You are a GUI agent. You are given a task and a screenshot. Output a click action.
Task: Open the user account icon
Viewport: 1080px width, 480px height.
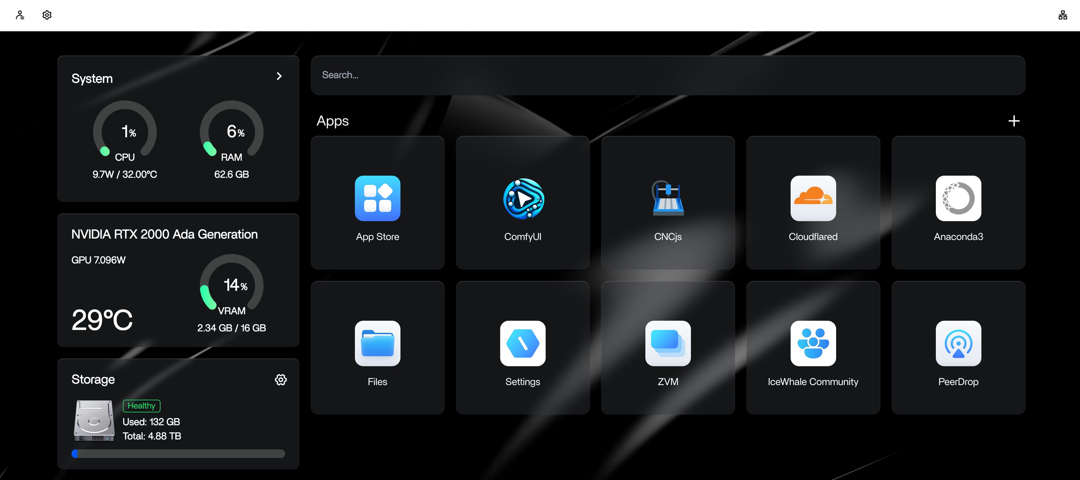tap(20, 15)
